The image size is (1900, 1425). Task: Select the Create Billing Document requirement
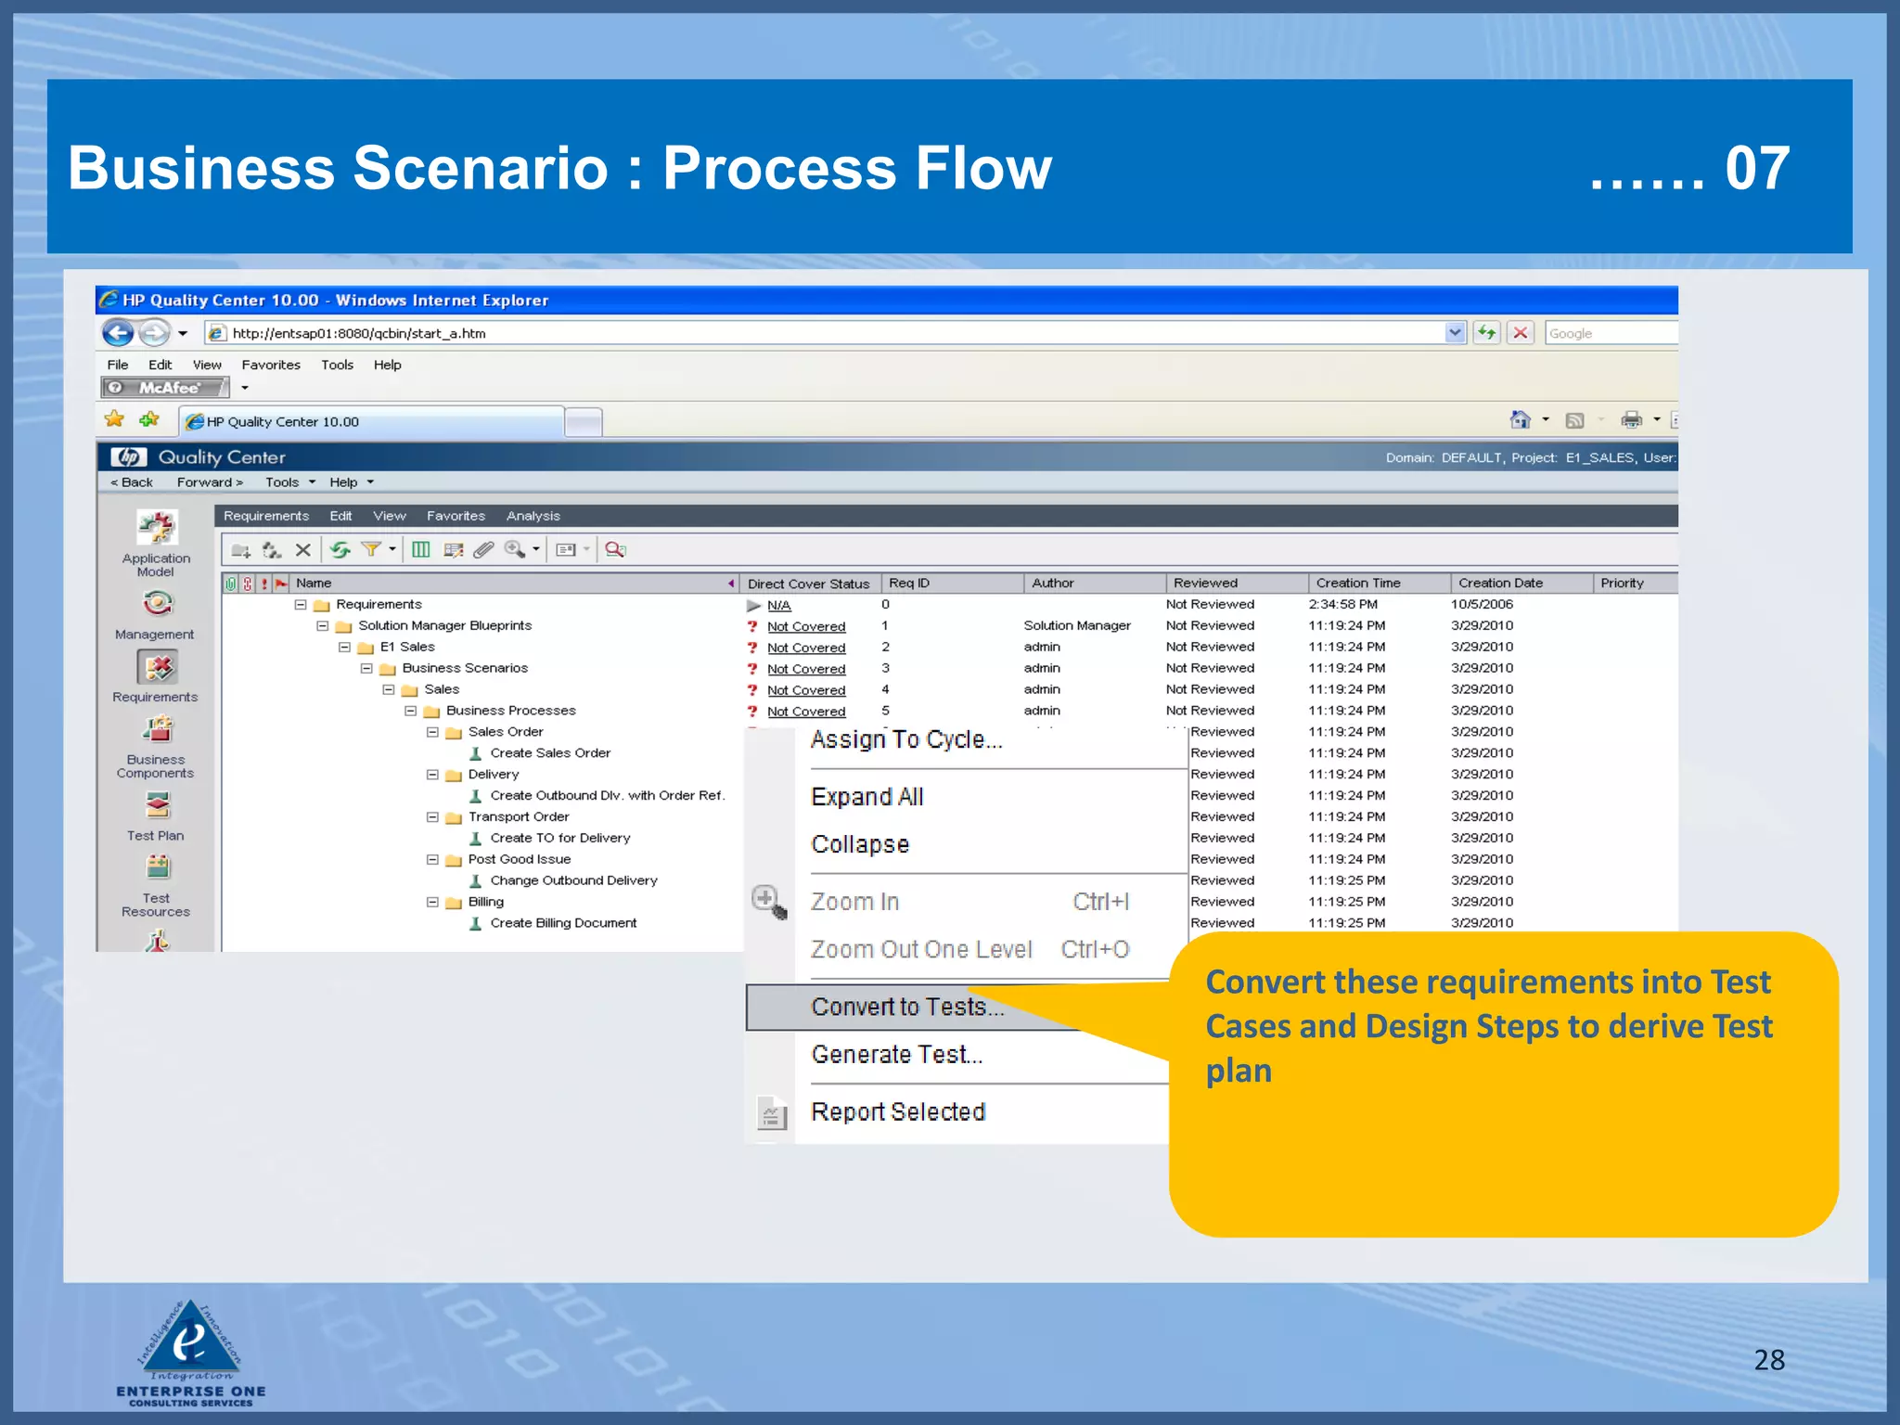click(563, 923)
